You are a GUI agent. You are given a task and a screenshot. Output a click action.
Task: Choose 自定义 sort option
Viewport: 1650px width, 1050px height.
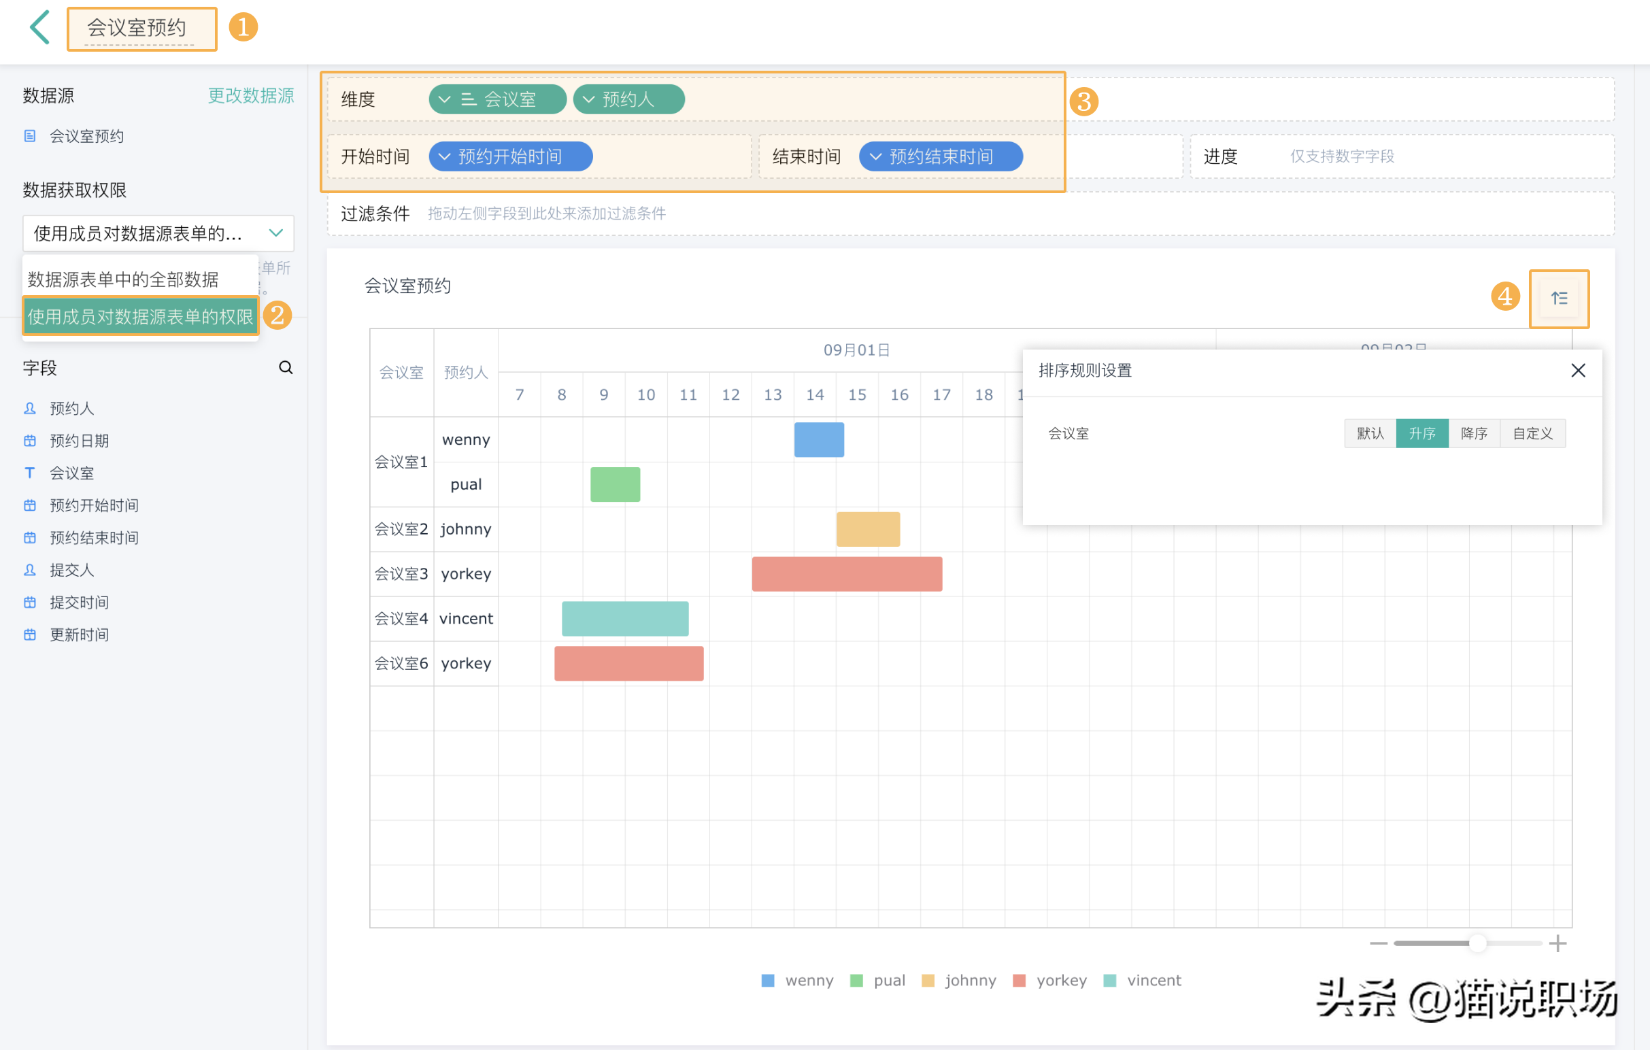pos(1532,434)
